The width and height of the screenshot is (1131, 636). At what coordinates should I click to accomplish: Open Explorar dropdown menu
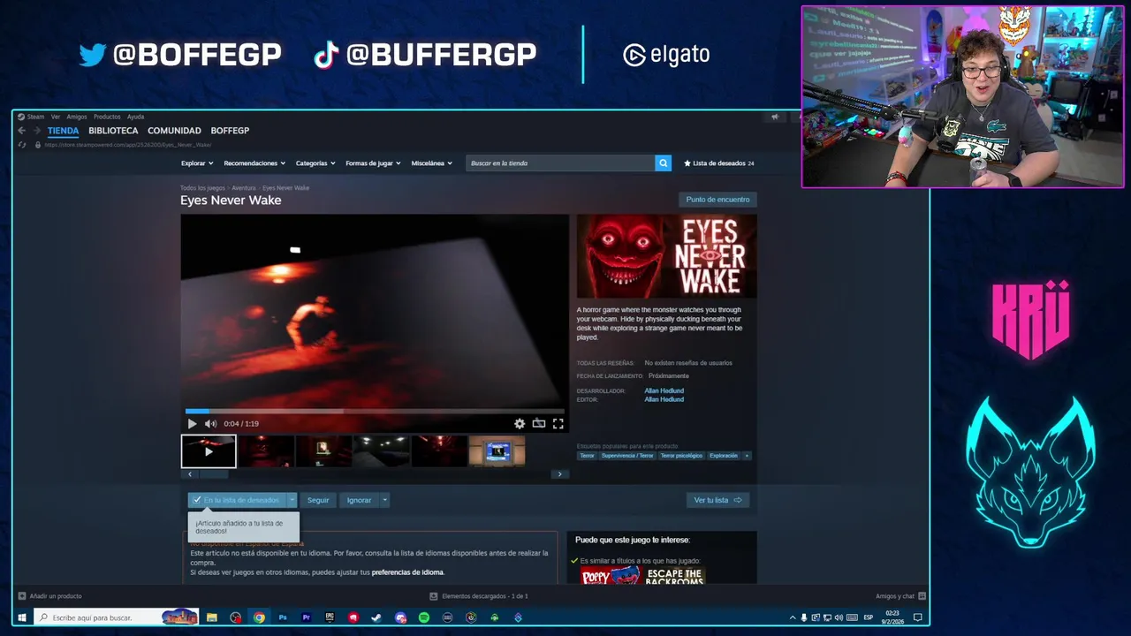point(197,163)
